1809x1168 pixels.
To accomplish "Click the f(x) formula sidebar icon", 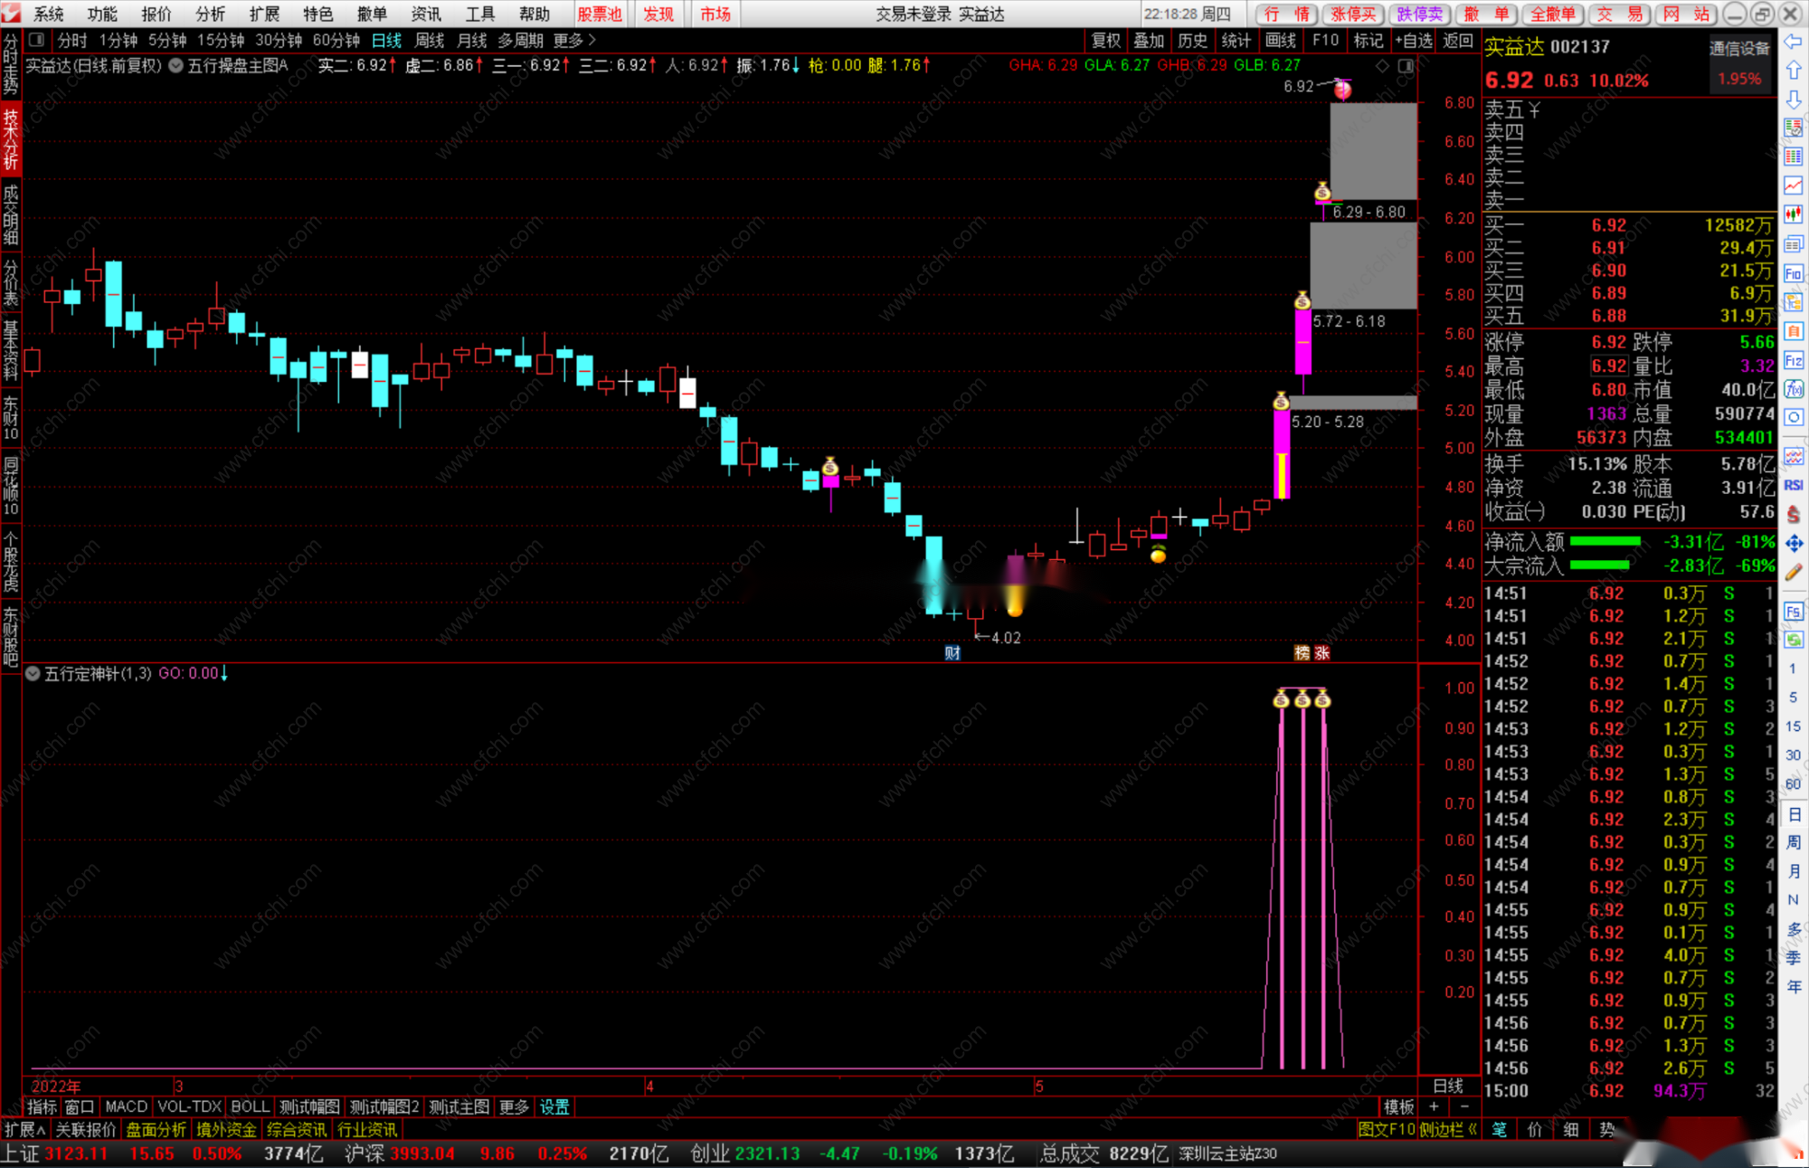I will click(1794, 389).
